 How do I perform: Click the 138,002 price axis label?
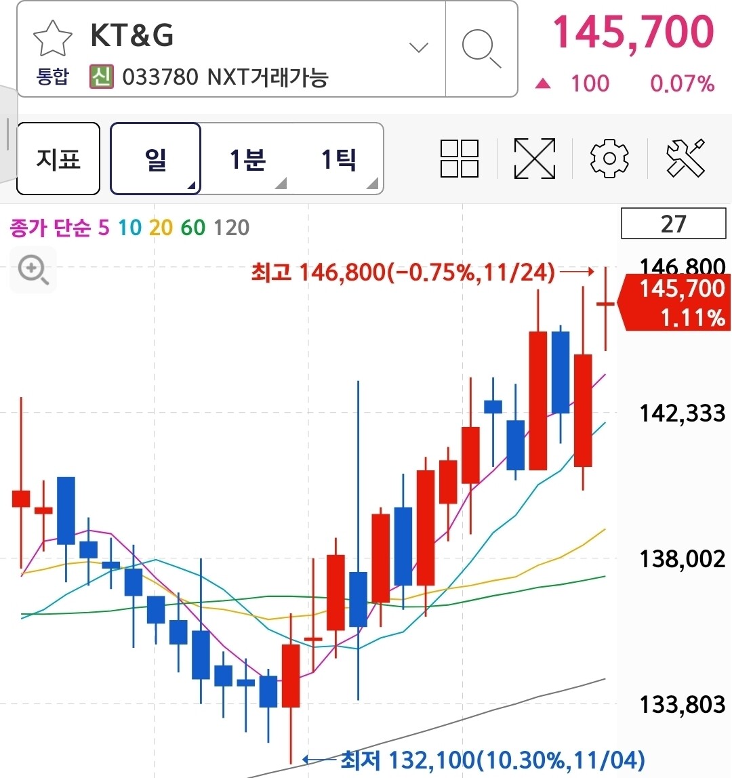[683, 559]
